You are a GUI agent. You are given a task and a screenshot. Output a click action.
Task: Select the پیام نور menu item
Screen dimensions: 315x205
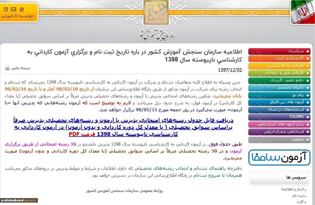pyautogui.click(x=279, y=95)
